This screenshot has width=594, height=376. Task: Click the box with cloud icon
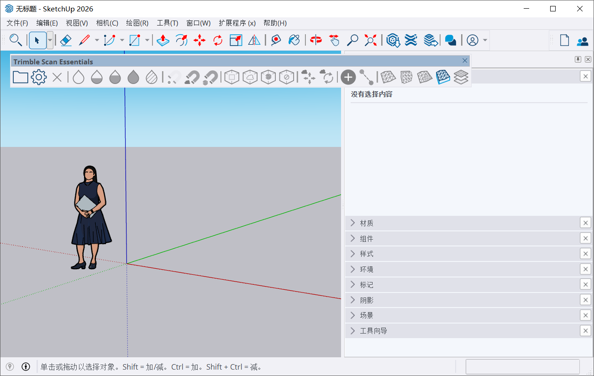coord(250,77)
